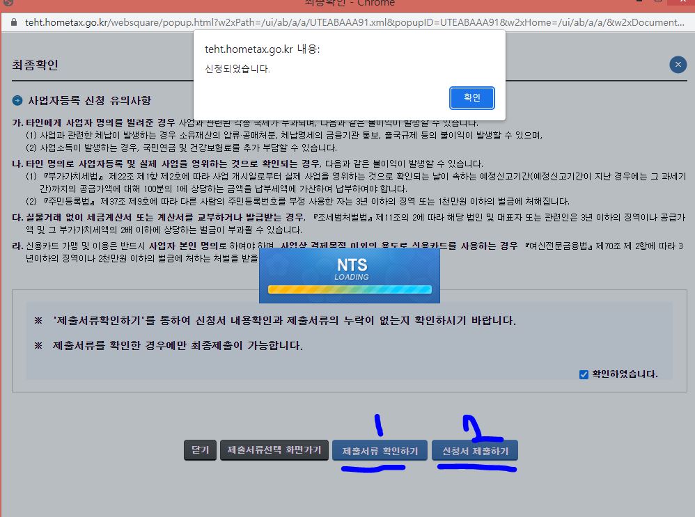Close the 최종확인 popup via blue X icon
The height and width of the screenshot is (517, 695).
click(678, 64)
